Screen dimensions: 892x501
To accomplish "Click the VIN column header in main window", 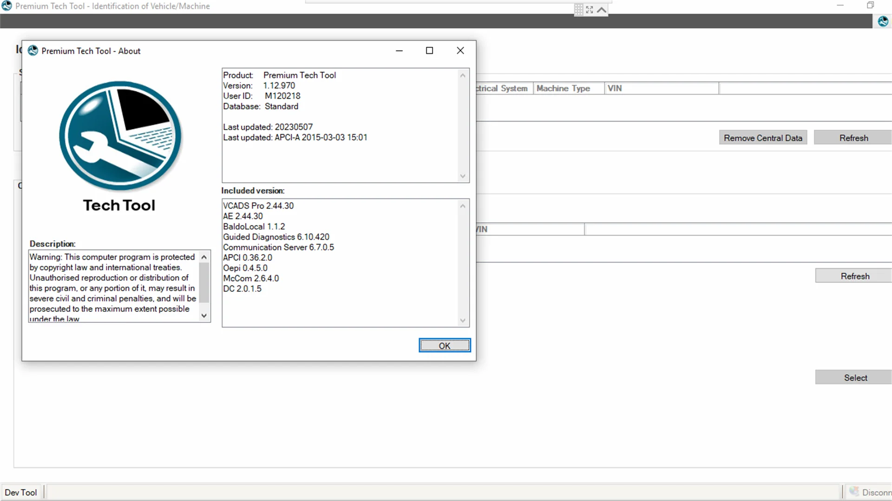I will [662, 88].
